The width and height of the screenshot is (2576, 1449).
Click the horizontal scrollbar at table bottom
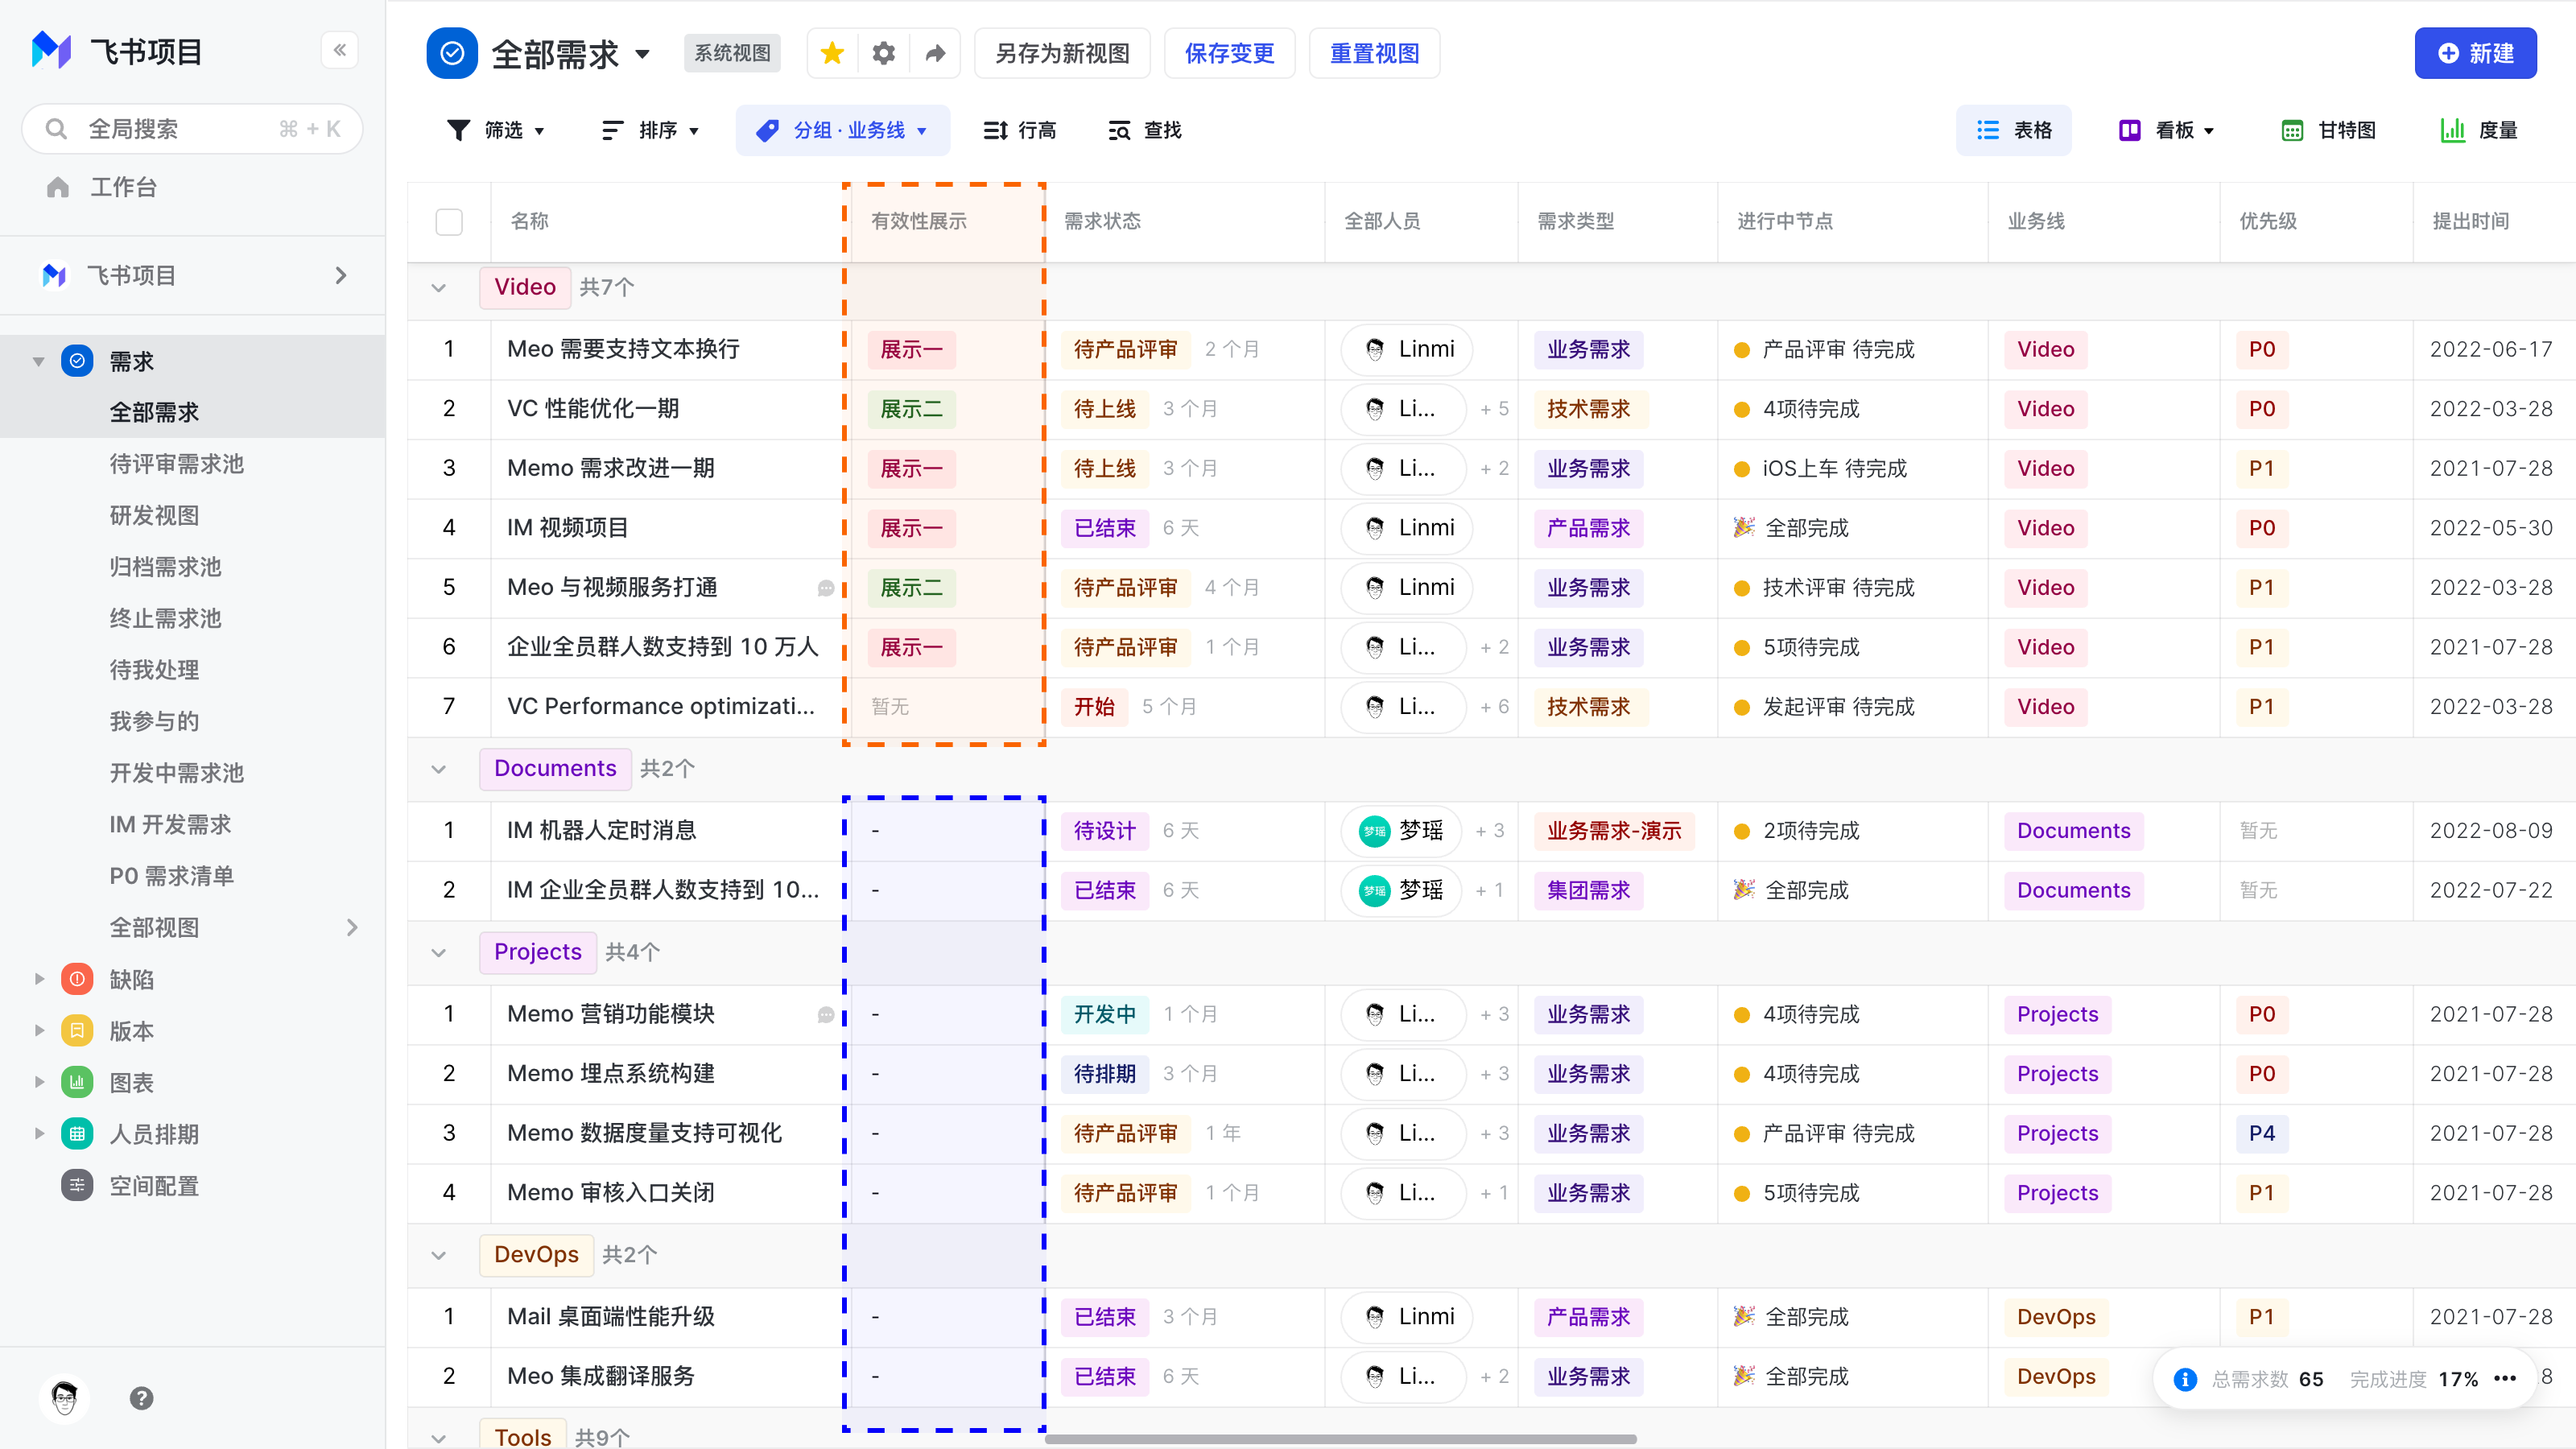pos(1340,1440)
